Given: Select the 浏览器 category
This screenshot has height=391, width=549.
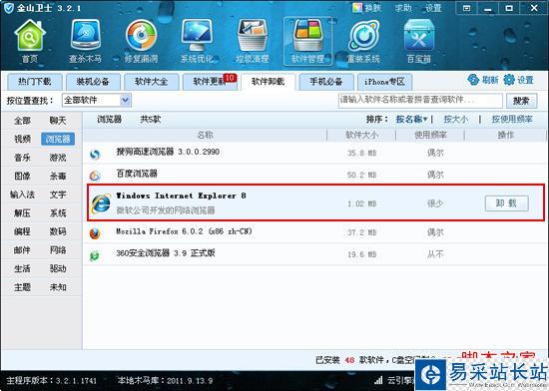Looking at the screenshot, I should 58,140.
